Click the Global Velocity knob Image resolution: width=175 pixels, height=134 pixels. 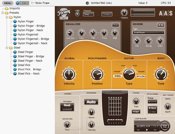[x=69, y=74]
